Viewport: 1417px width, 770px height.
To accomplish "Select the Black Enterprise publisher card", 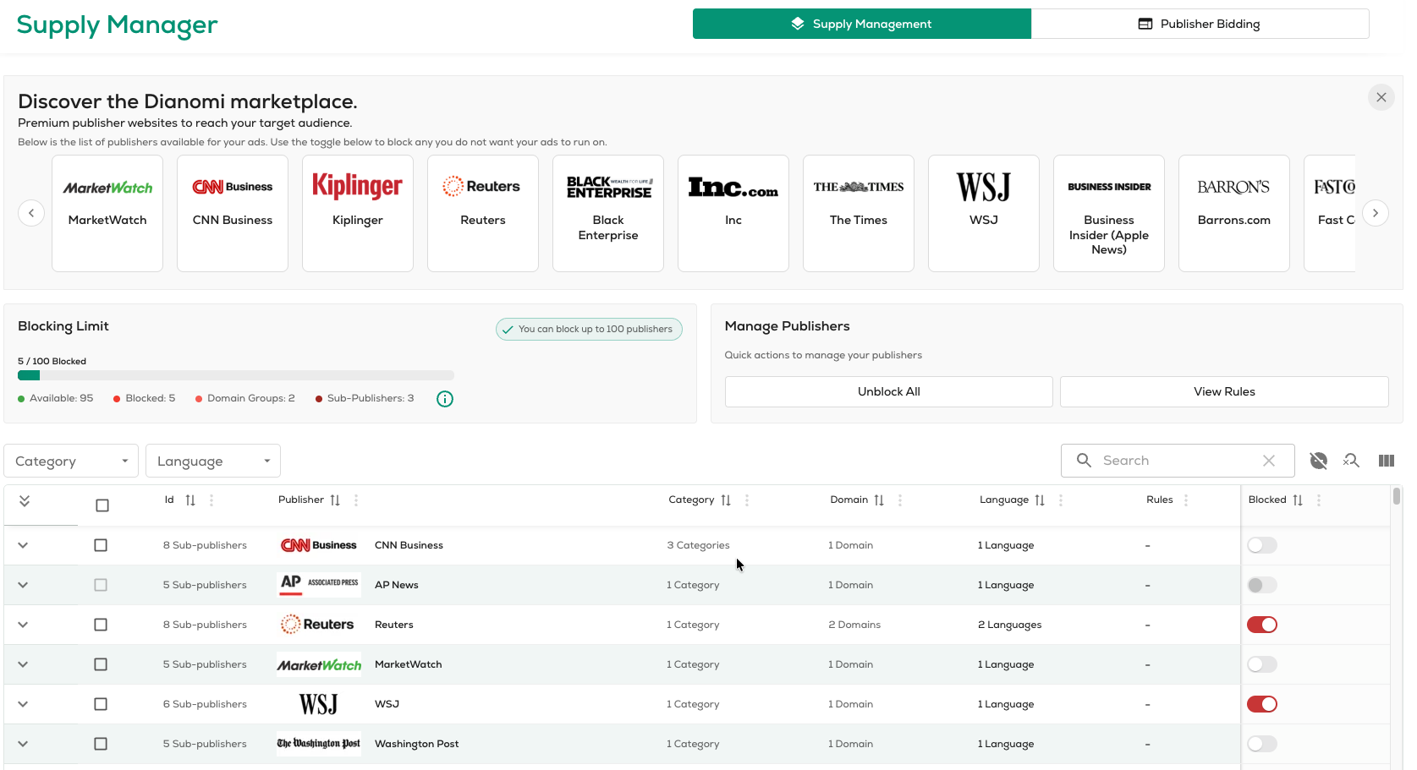I will [x=608, y=213].
